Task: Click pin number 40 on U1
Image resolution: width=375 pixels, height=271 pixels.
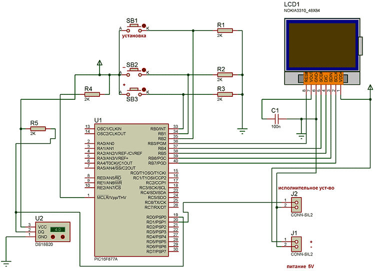Action: 175,161
